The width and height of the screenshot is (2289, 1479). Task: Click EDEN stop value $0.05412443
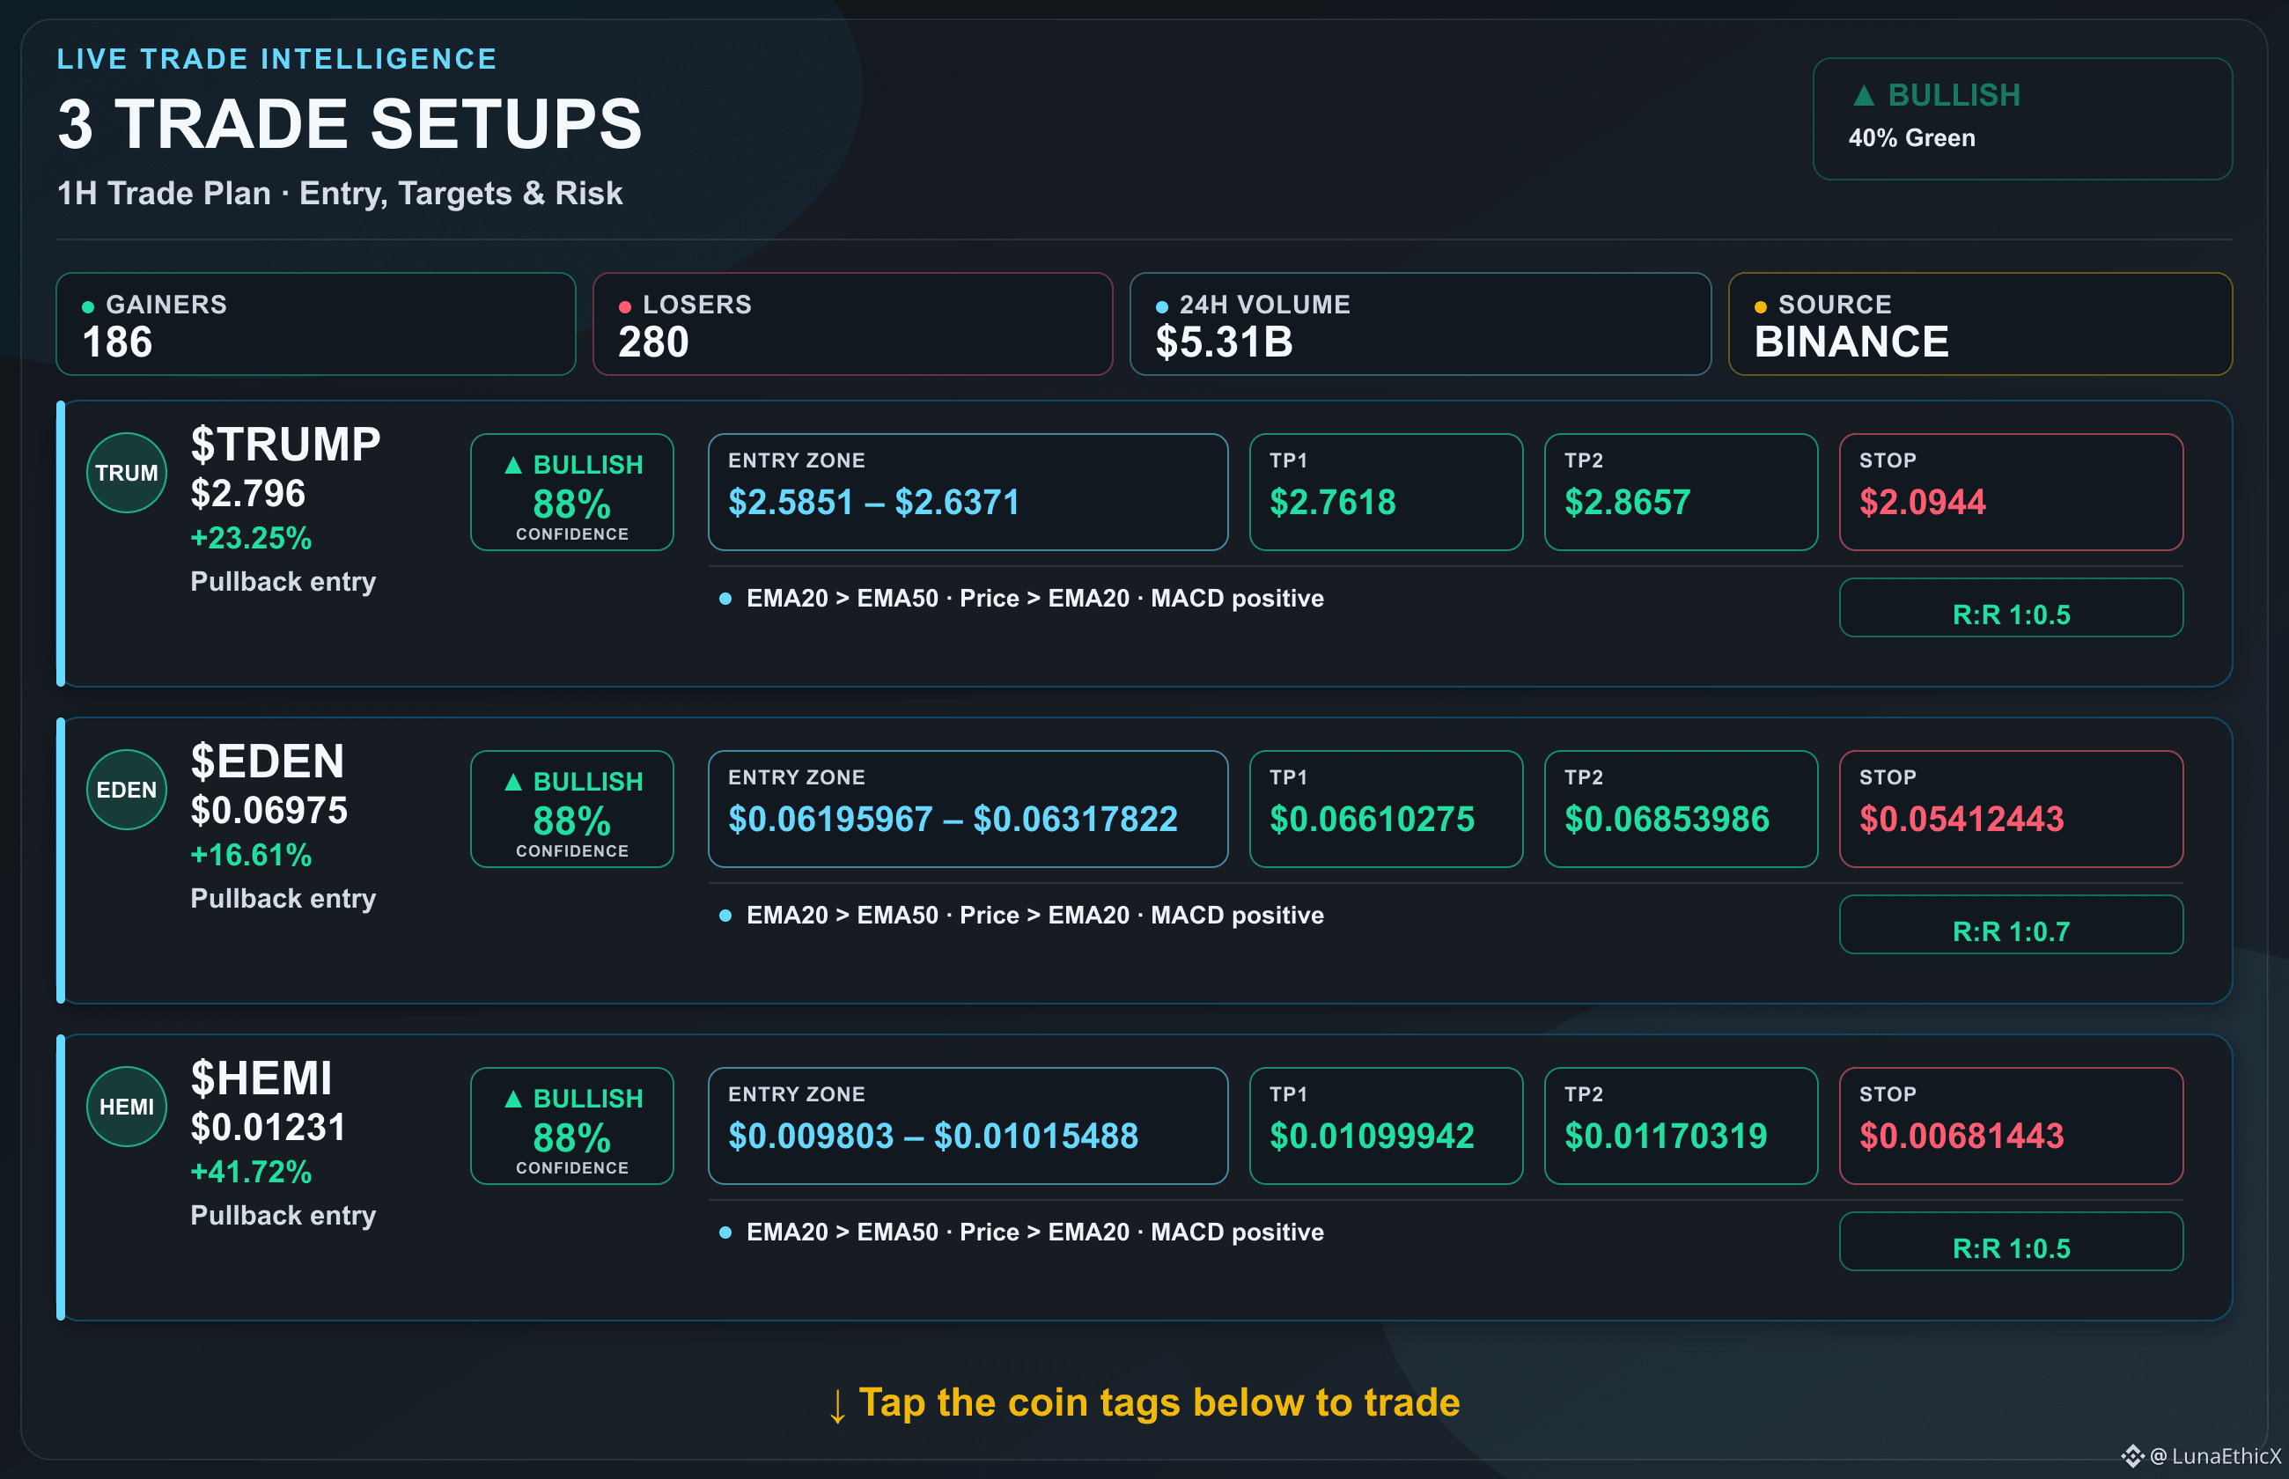1961,820
